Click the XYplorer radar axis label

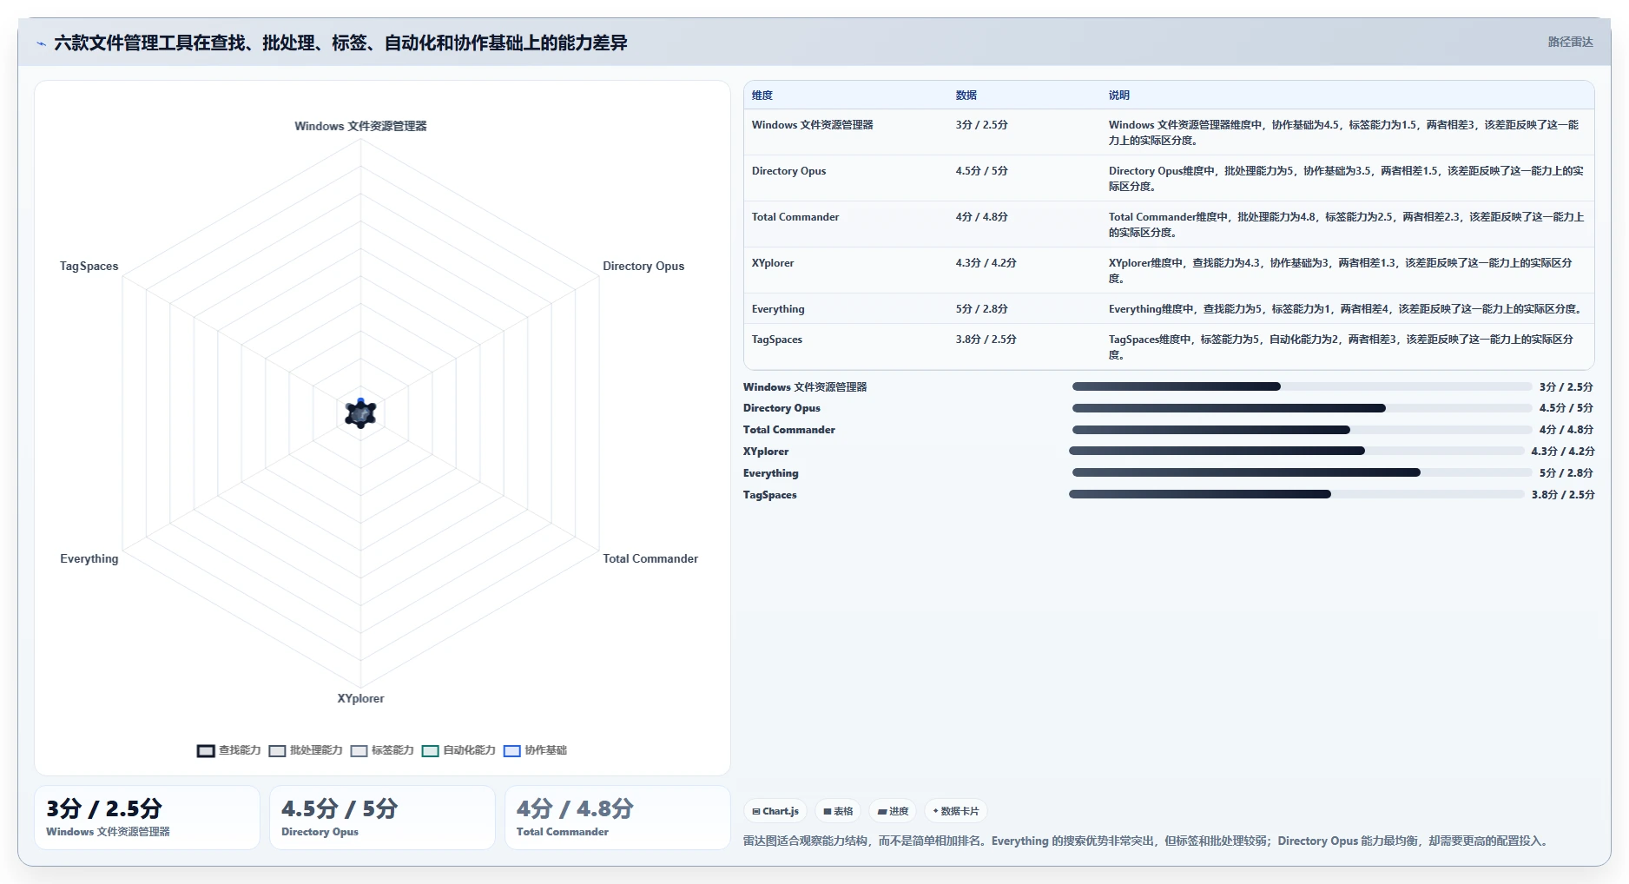360,699
